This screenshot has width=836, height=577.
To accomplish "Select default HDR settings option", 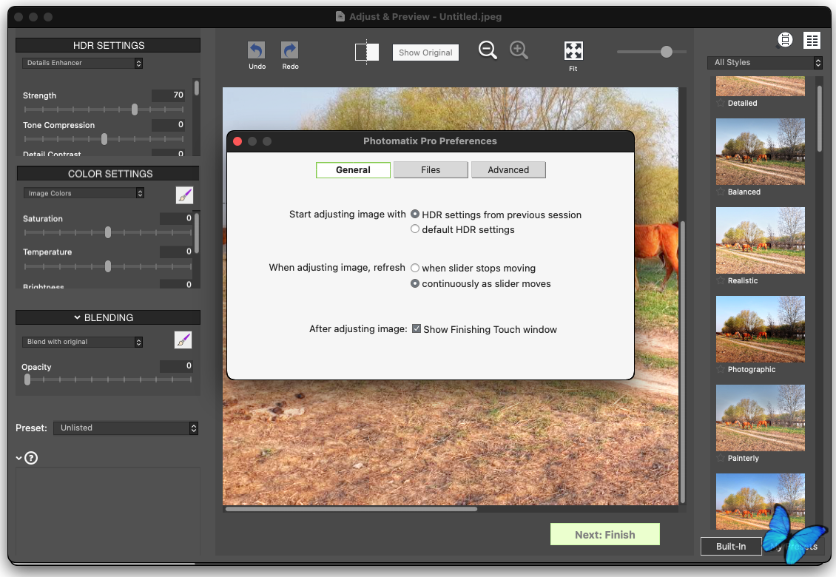I will pyautogui.click(x=415, y=229).
